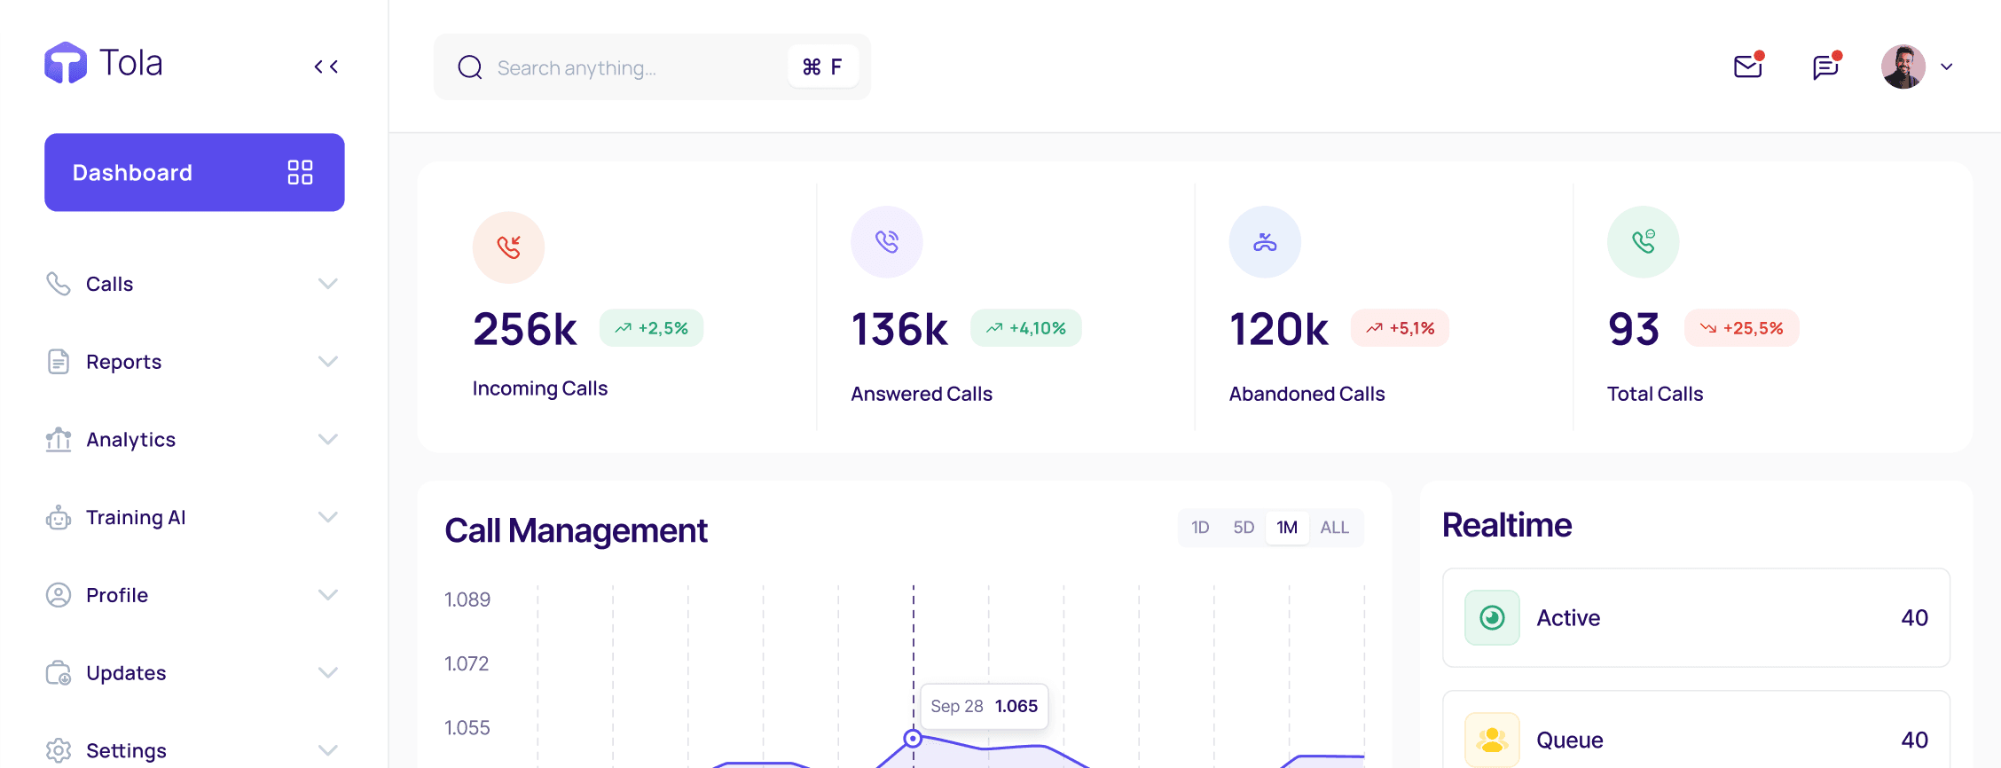Open the Updates sidebar item

194,673
